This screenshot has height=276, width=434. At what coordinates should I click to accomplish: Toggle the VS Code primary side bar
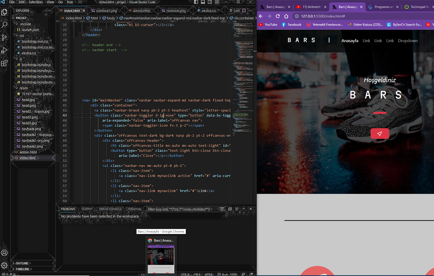tap(196, 2)
